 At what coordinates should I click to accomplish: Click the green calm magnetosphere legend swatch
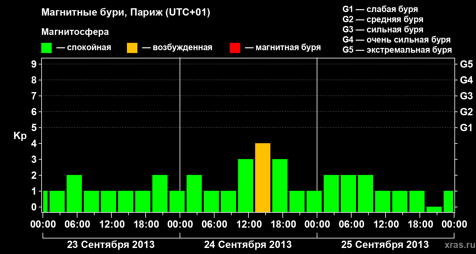(x=47, y=48)
